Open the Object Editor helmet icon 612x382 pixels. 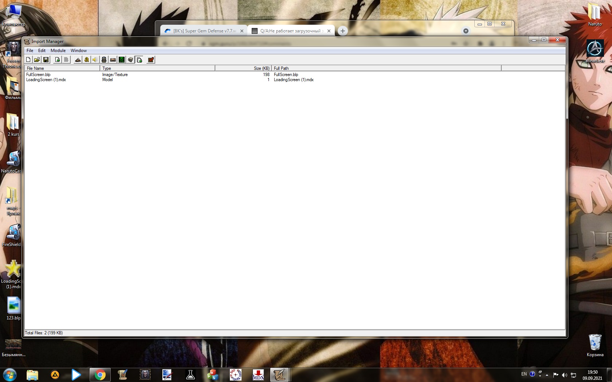[104, 60]
